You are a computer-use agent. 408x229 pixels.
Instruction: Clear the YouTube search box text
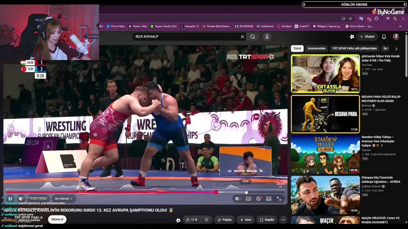(x=242, y=37)
